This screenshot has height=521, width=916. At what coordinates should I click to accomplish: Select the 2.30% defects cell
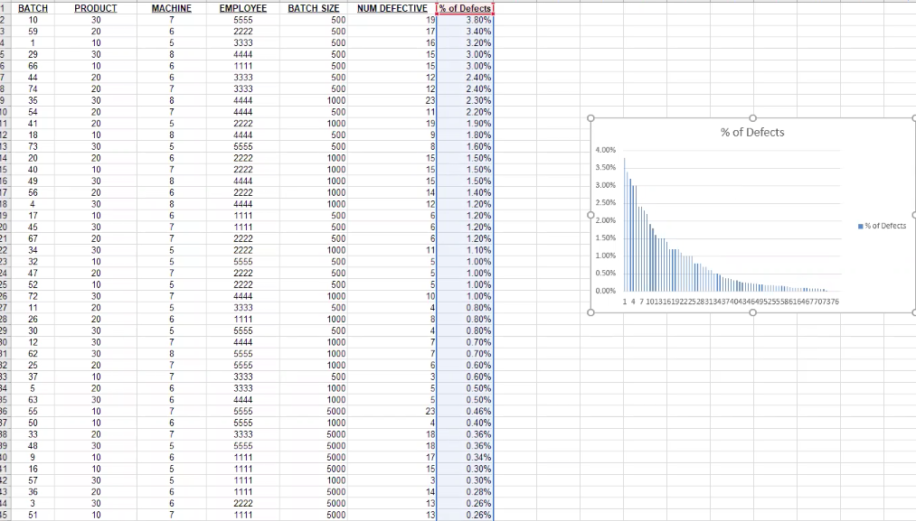tap(465, 100)
